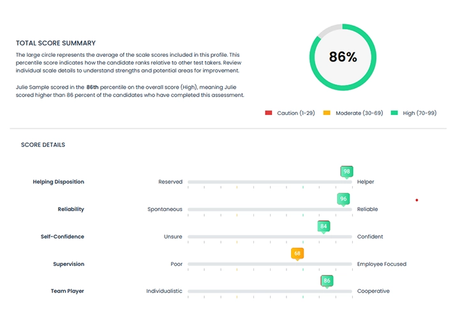Click the Total Score Summary heading
Image resolution: width=455 pixels, height=324 pixels.
[56, 43]
